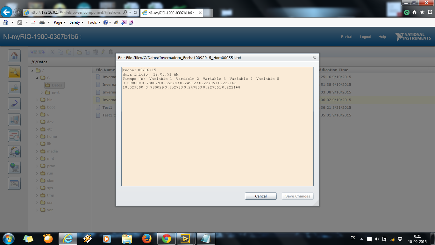Open the globe network sidebar icon
435x245 pixels.
14,152
